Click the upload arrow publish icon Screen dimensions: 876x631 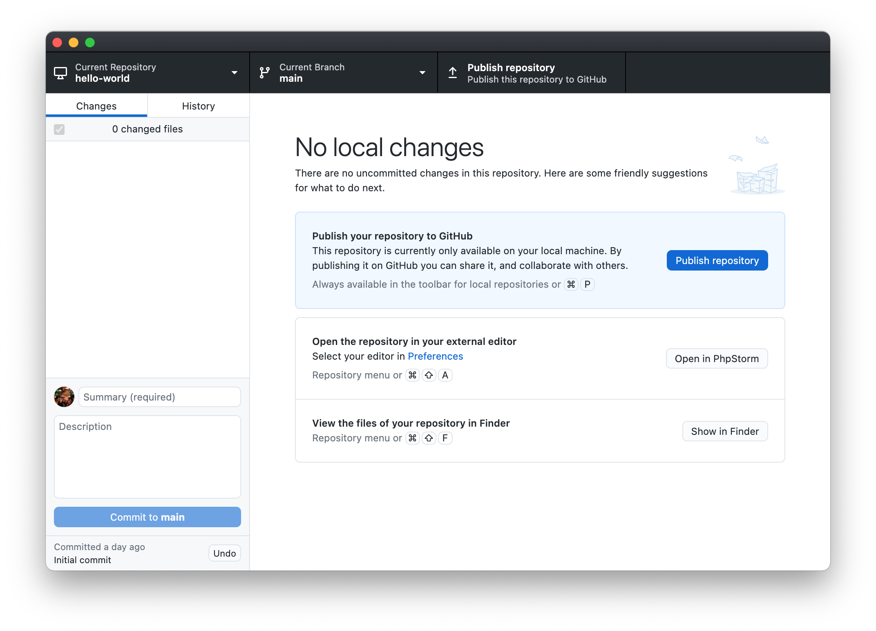tap(453, 73)
